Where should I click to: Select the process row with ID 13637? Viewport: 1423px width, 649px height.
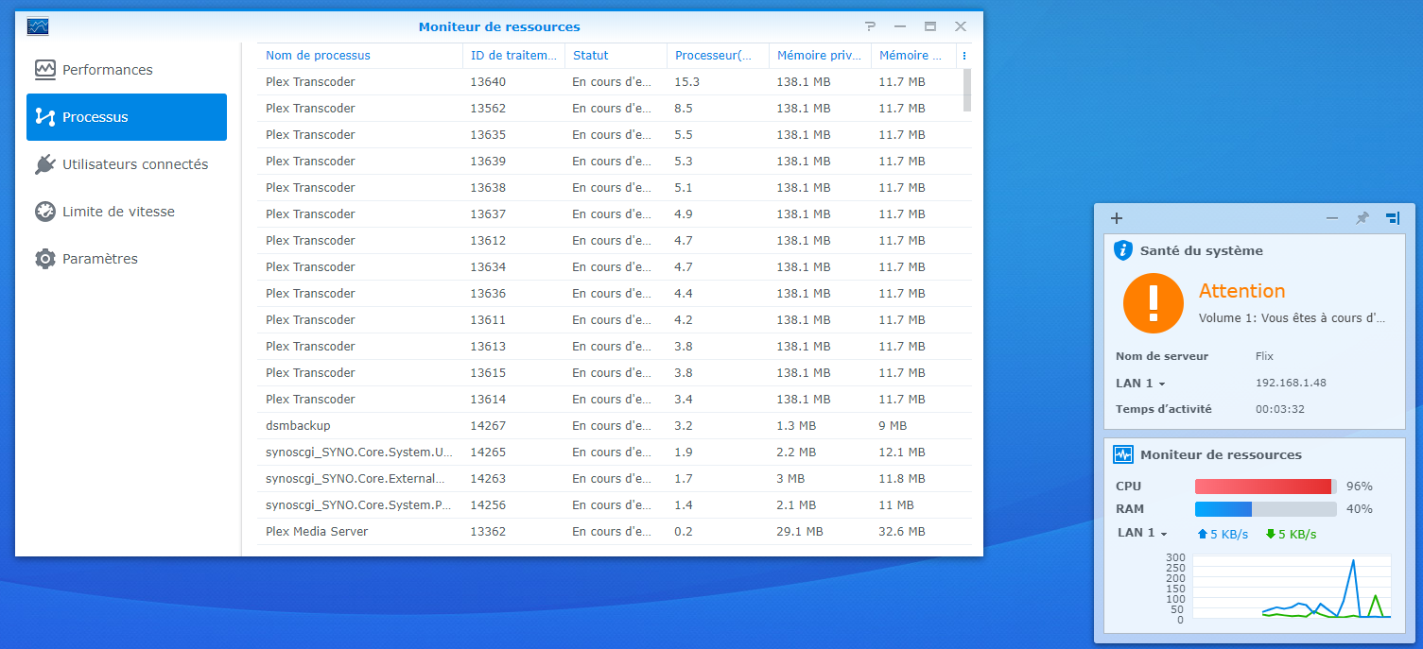click(615, 214)
